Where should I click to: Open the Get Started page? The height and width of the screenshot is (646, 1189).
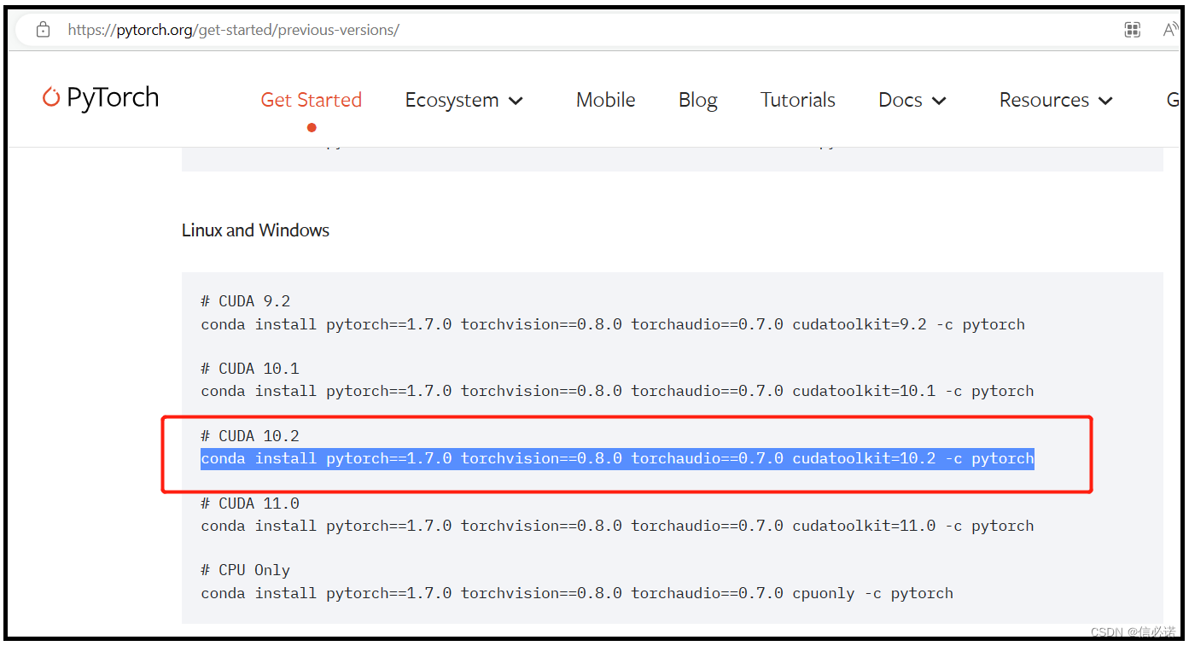312,100
